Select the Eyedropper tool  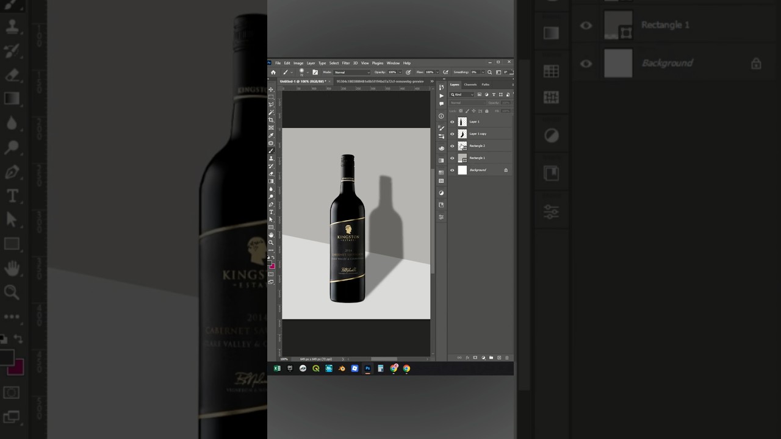272,135
